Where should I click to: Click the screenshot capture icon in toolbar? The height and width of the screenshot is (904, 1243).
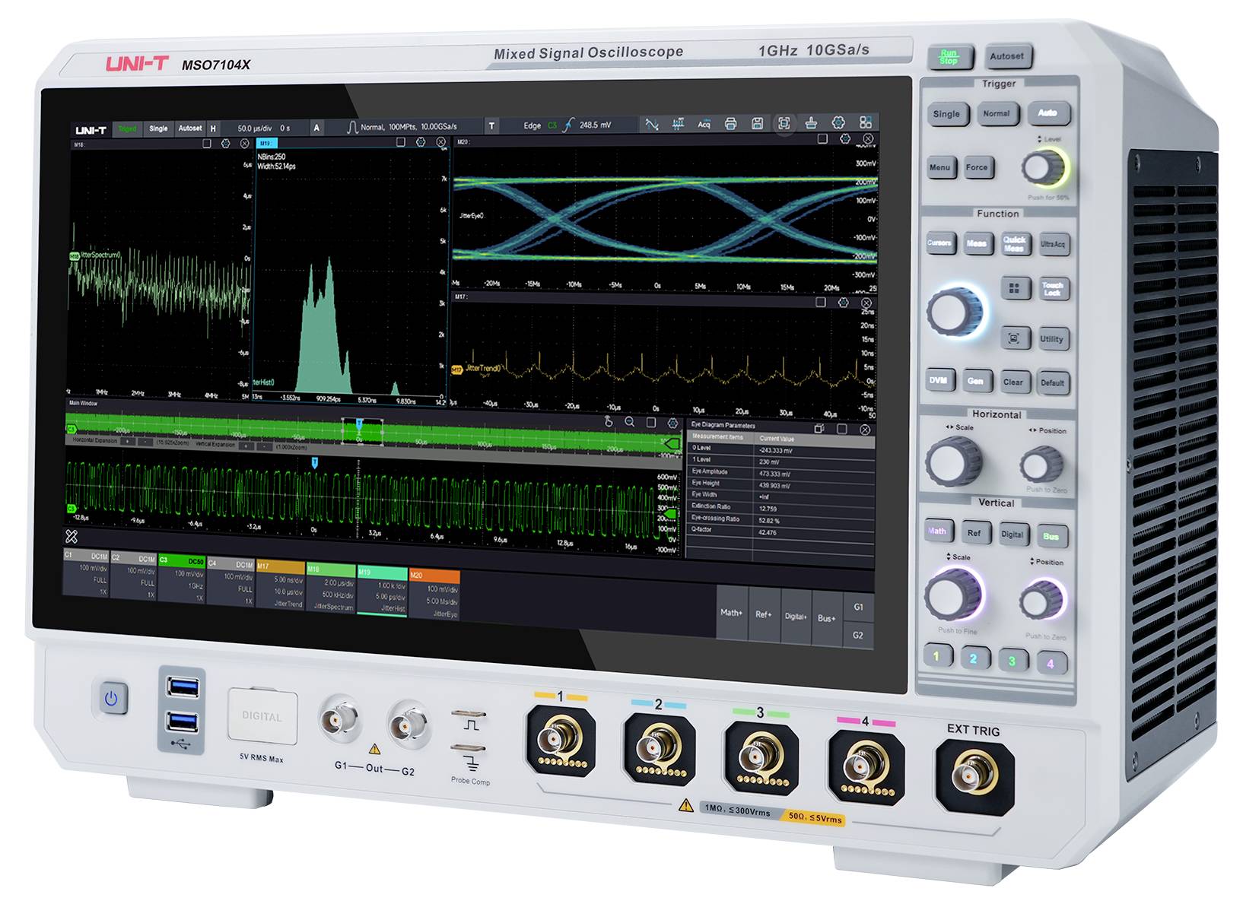click(x=784, y=123)
